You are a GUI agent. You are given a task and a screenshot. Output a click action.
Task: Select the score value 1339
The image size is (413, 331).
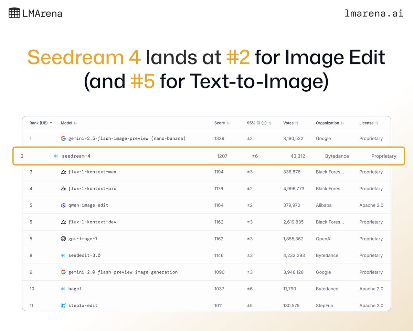point(219,138)
